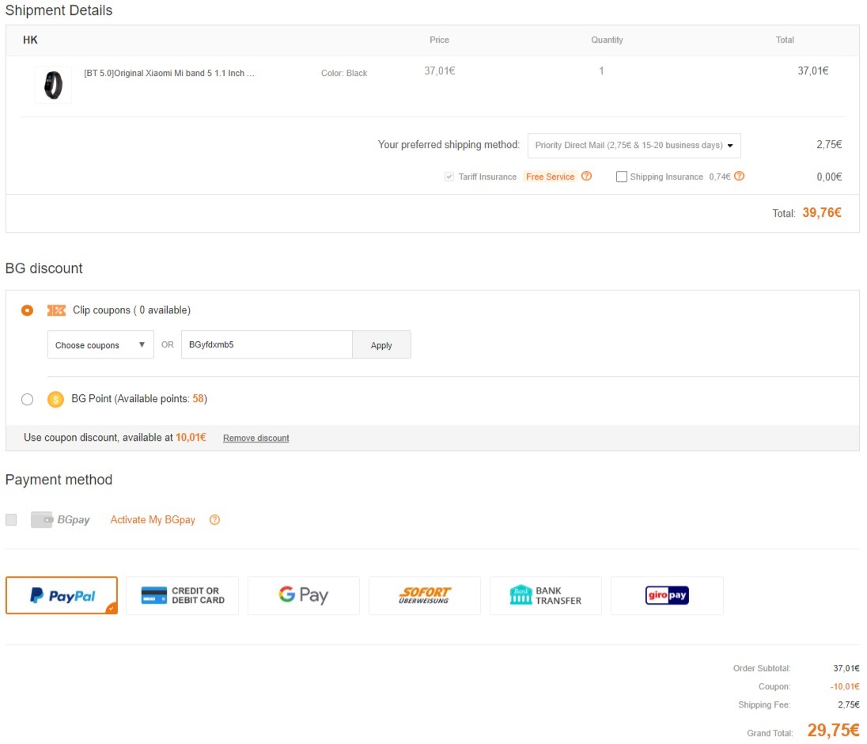Click the Shipping Fee 2,75€ summary value
Screen dimensions: 867x744
849,704
